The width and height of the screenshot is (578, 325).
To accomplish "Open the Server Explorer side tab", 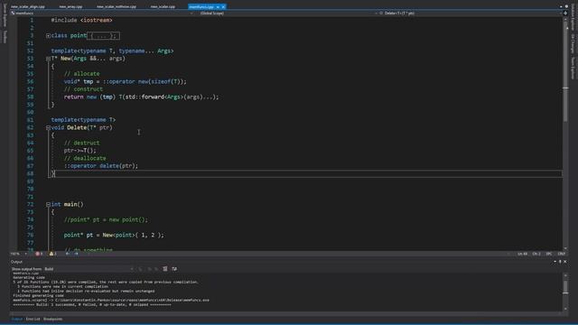I will pos(5,15).
